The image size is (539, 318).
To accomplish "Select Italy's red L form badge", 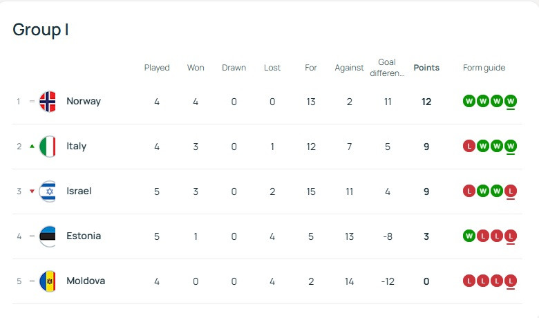I will click(469, 147).
